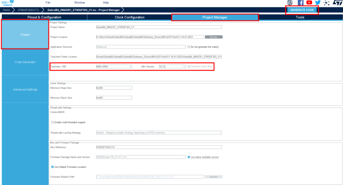
Task: Open the Application Structure dropdown
Action: pos(141,47)
